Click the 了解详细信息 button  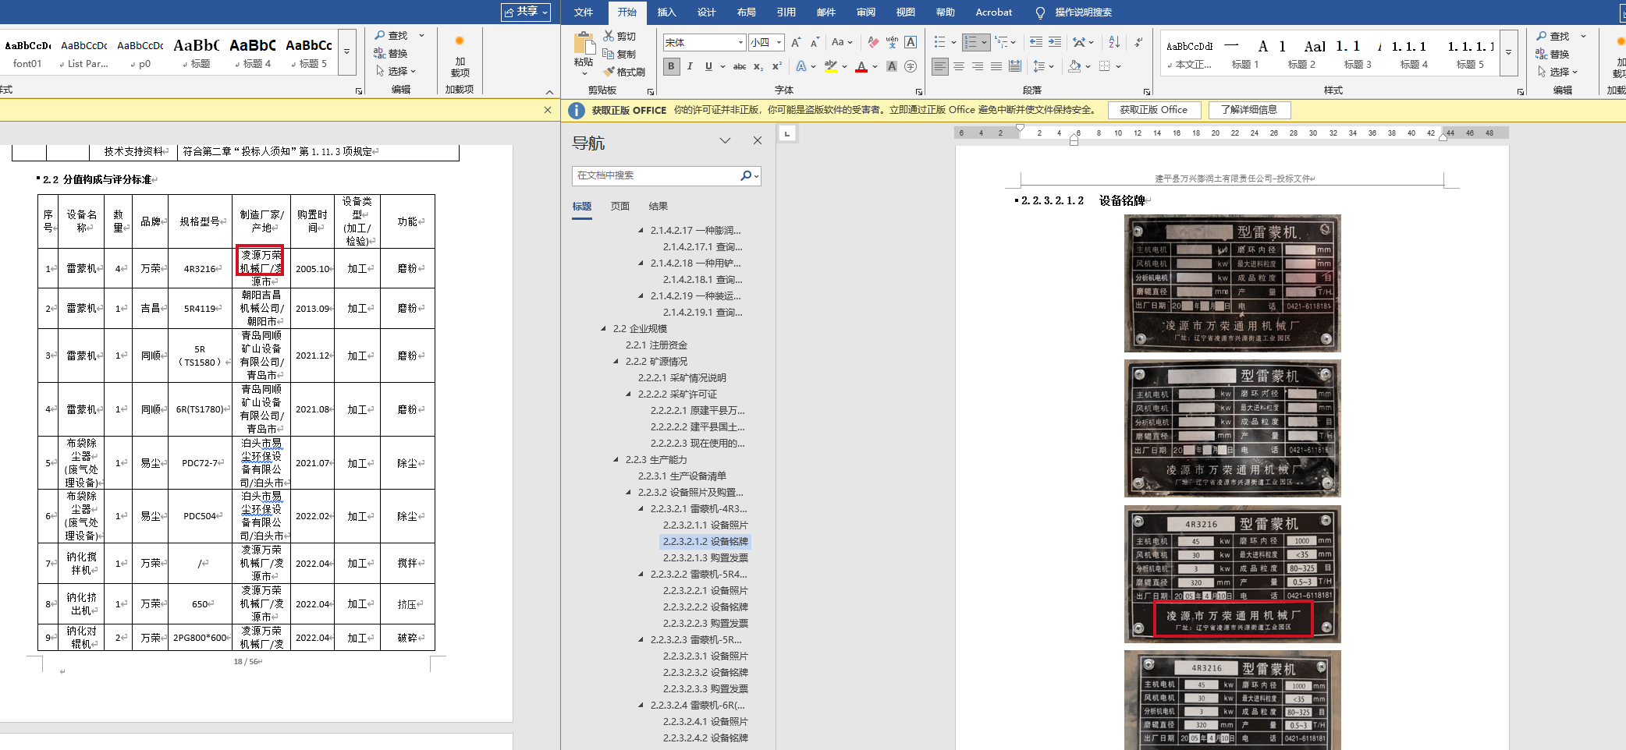pos(1248,110)
